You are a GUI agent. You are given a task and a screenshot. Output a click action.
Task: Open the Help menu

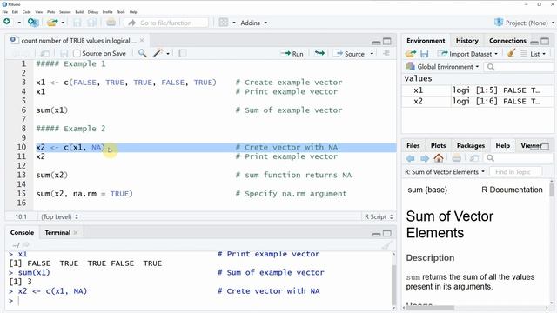[133, 12]
